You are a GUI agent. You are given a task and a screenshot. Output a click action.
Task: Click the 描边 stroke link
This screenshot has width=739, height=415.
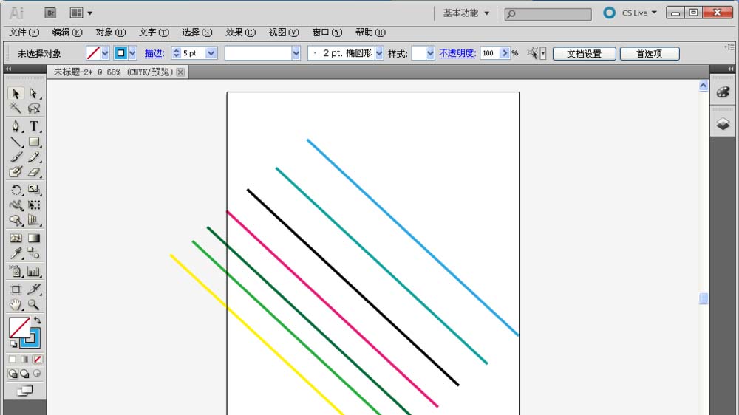point(154,54)
